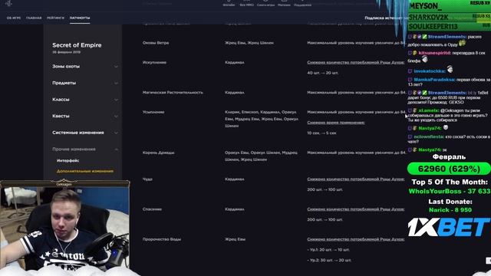This screenshot has height=276, width=491.
Task: Expand the Зоны охоты section chevron
Action: (x=116, y=67)
